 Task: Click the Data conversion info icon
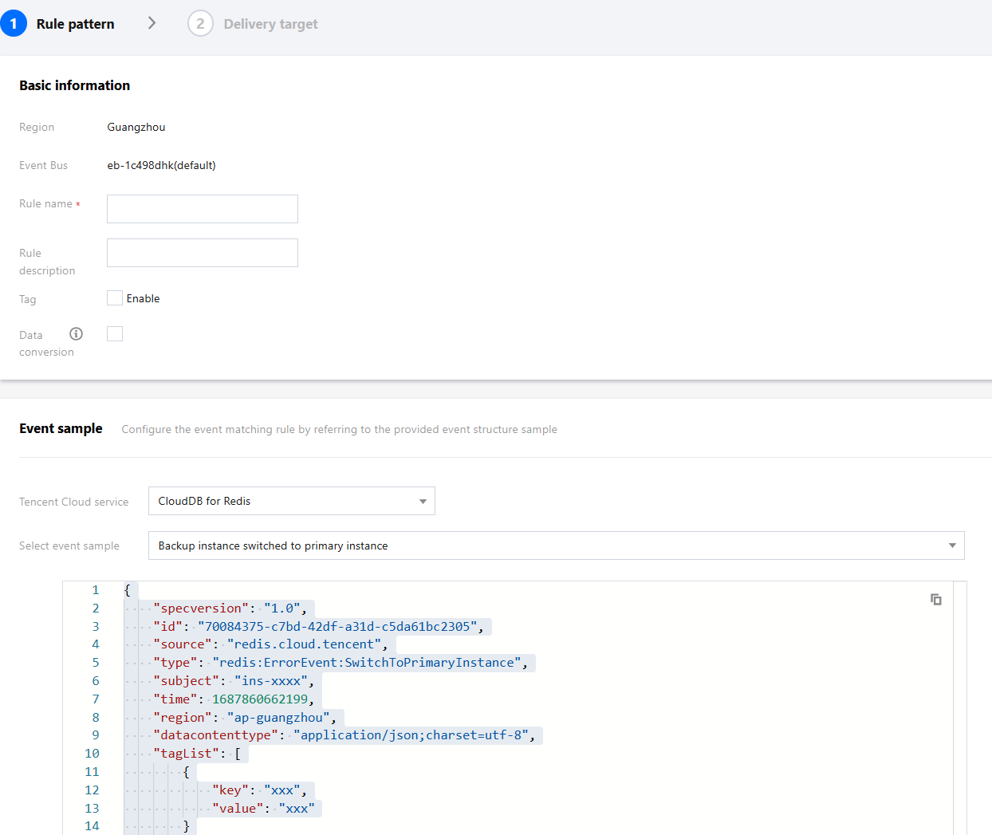click(76, 334)
